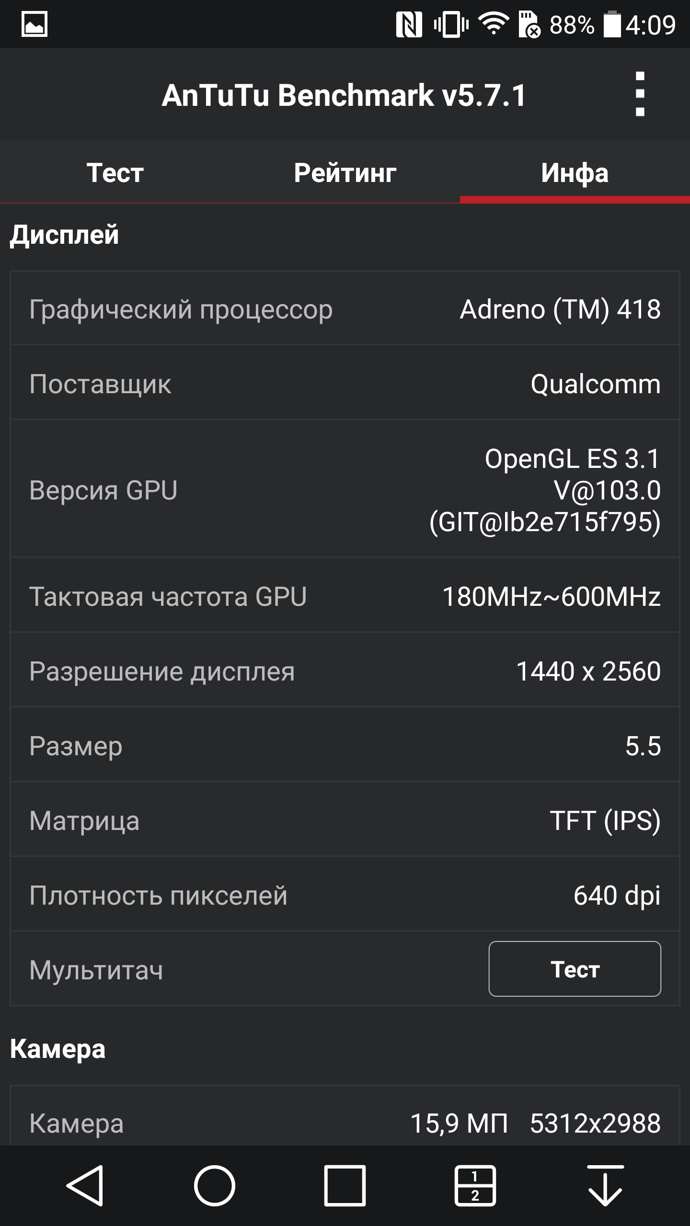Tap the Камера resolution row
This screenshot has width=690, height=1226.
[x=345, y=1123]
